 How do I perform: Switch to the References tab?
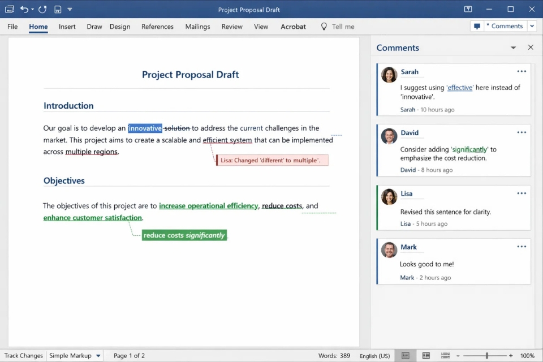pyautogui.click(x=157, y=27)
